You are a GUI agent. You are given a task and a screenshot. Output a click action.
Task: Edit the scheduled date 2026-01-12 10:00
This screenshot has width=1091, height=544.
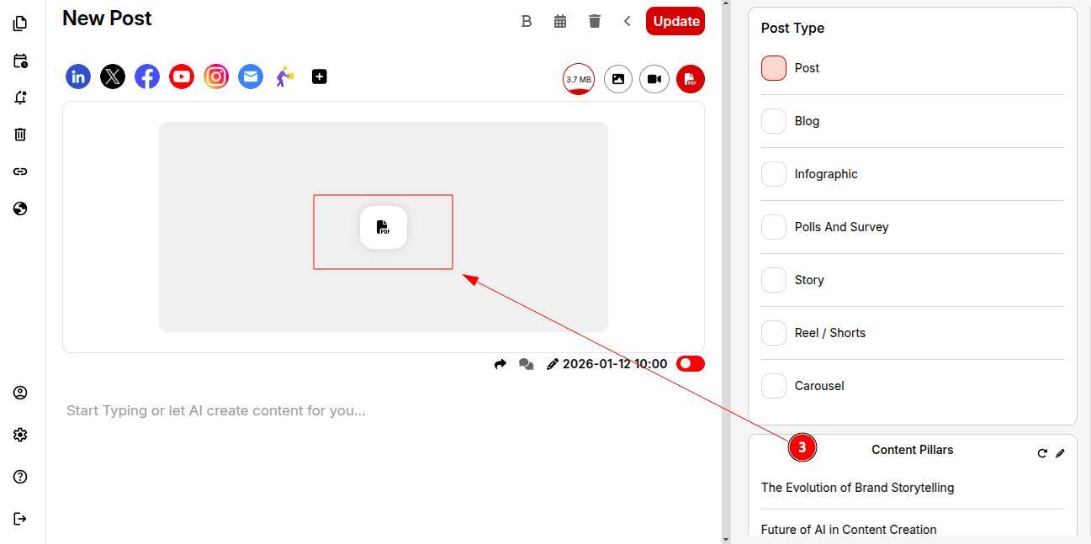point(614,364)
